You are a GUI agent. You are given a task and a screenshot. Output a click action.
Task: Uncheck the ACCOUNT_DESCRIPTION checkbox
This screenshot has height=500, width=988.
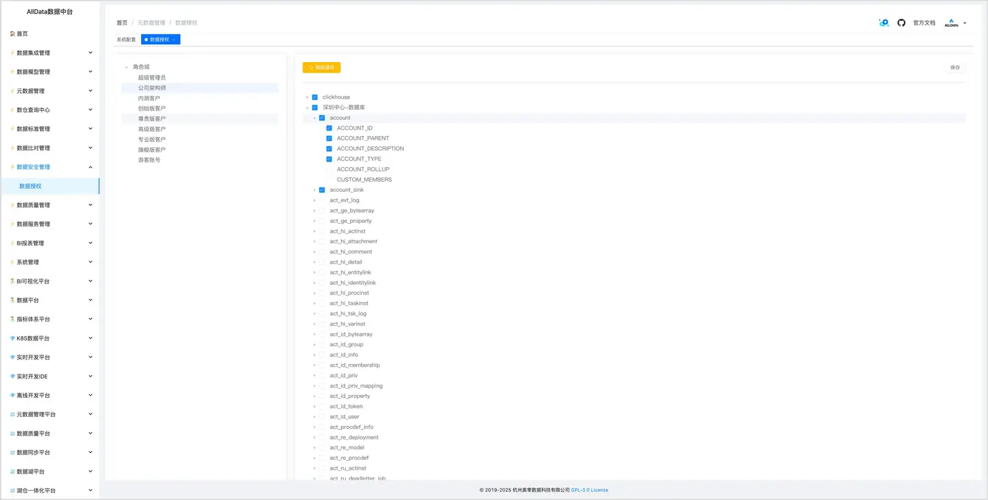[x=329, y=149]
